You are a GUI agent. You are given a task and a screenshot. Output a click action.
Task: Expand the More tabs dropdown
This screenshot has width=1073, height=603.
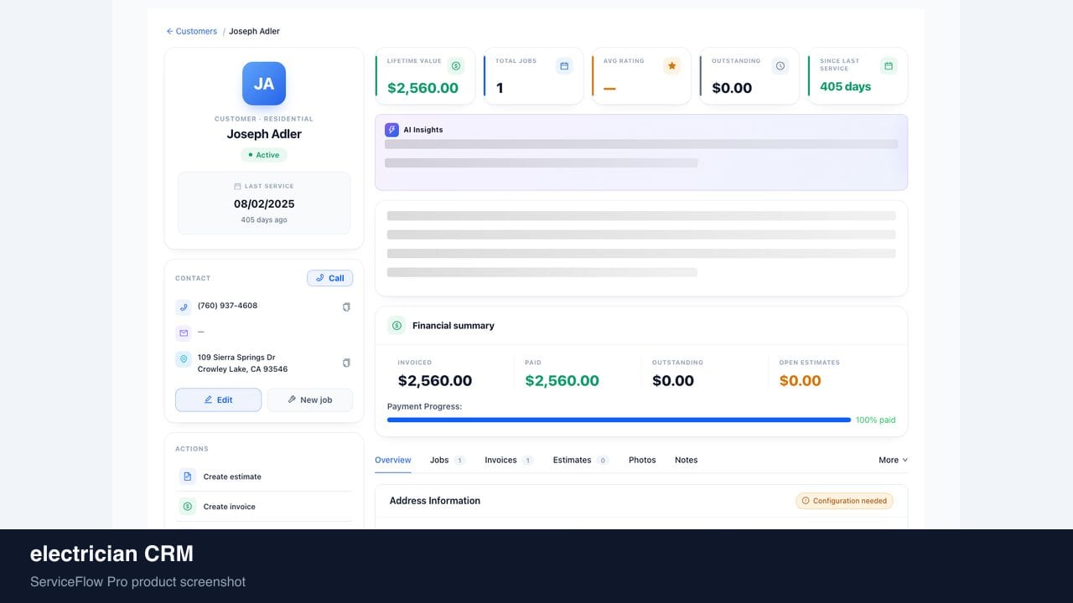[x=893, y=460]
